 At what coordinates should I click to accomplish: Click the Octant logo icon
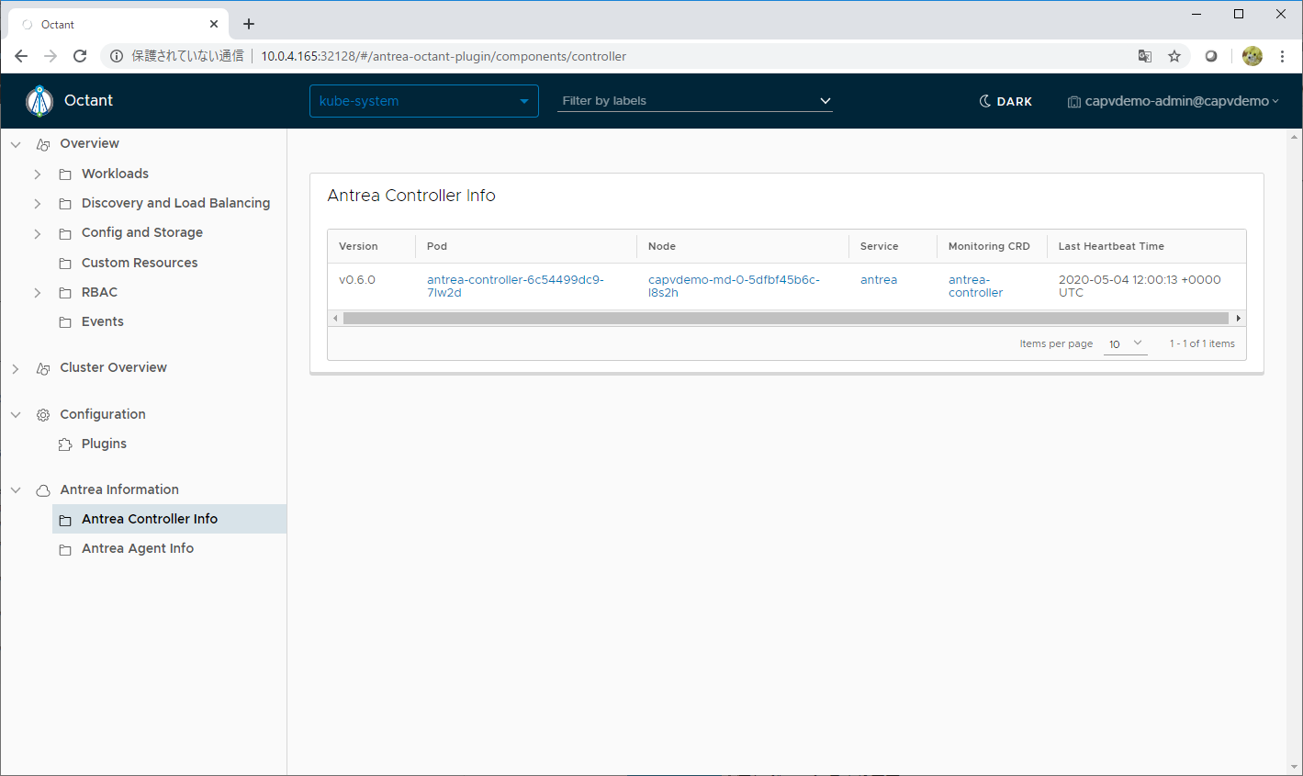coord(39,101)
